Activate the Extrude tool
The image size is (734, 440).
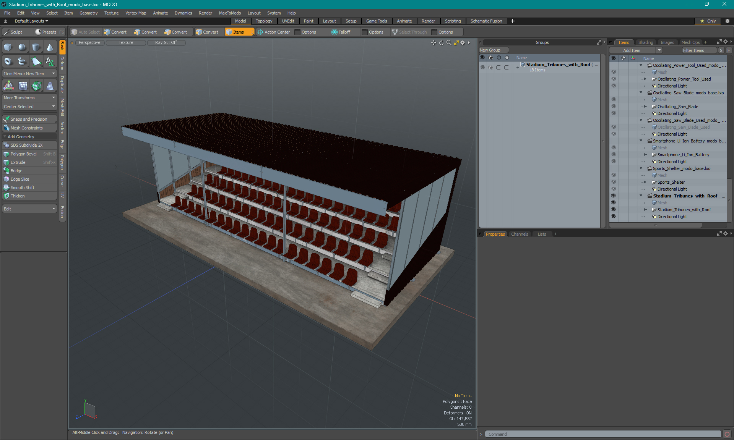[x=29, y=162]
